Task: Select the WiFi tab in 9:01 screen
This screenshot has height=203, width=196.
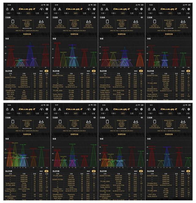Action: pos(123,13)
